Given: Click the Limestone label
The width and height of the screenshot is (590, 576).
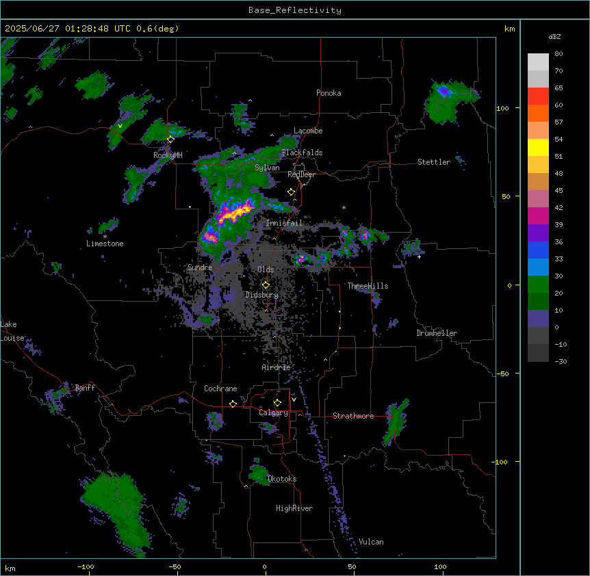Looking at the screenshot, I should pyautogui.click(x=105, y=244).
